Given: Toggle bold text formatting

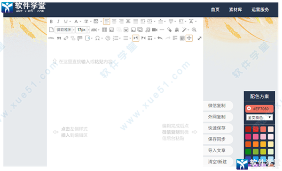Looking at the screenshot, I should point(51,22).
